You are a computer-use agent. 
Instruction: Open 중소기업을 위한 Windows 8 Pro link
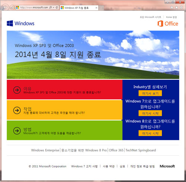click(x=84, y=150)
